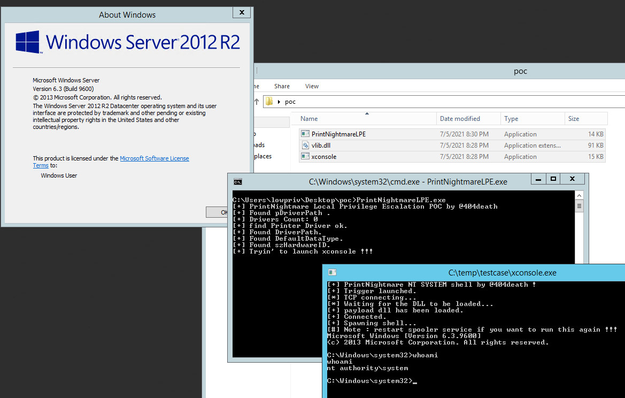Click the xconsole application file icon
Viewport: 625px width, 398px height.
(x=305, y=156)
